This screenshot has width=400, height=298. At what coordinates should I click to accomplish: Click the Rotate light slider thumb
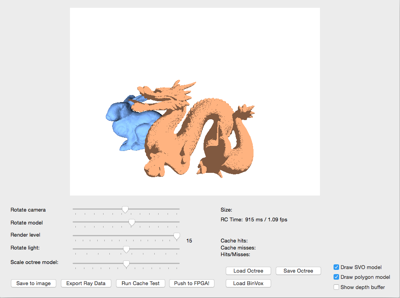click(126, 249)
